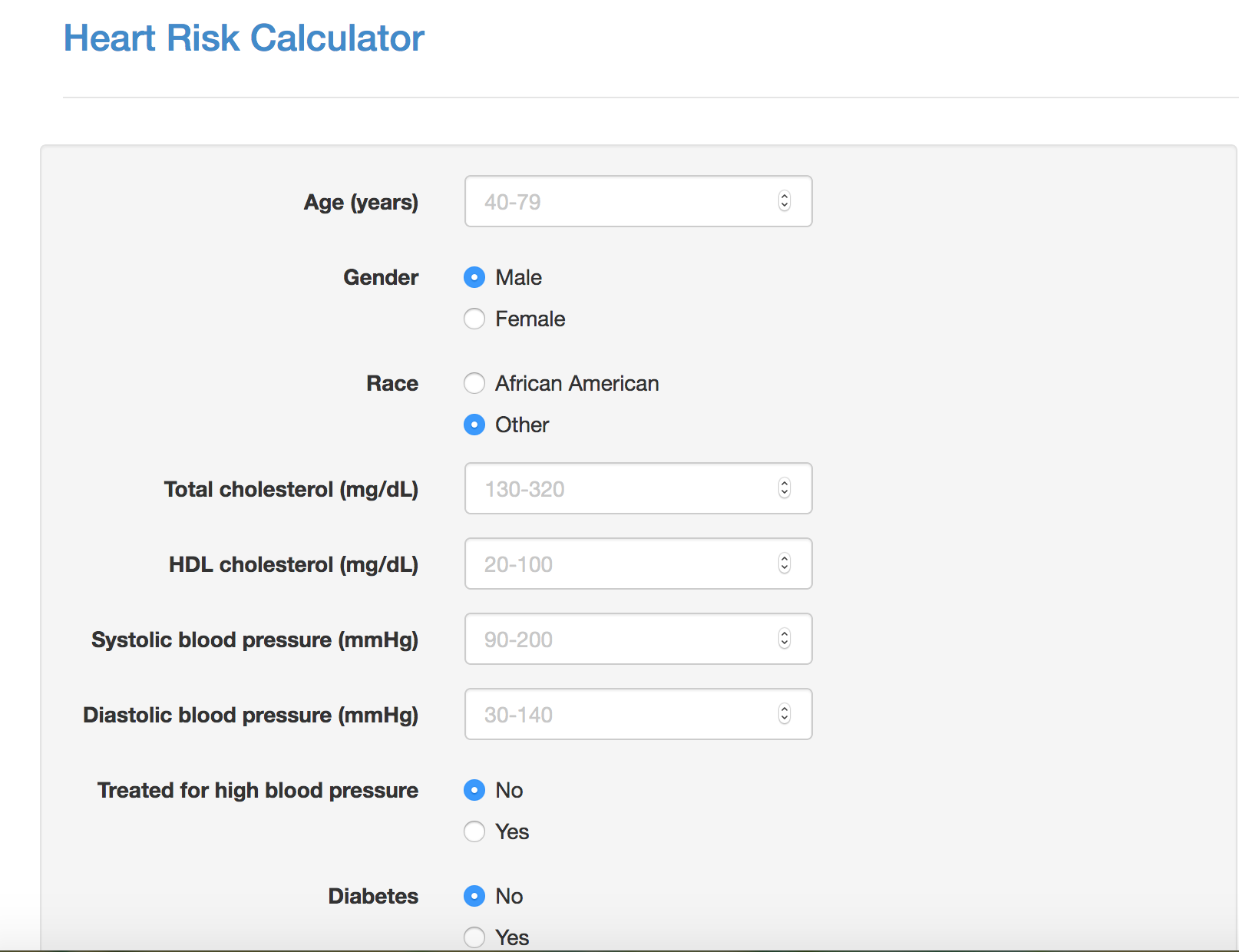Select No for treated high blood pressure
The height and width of the screenshot is (952, 1239).
tap(474, 790)
